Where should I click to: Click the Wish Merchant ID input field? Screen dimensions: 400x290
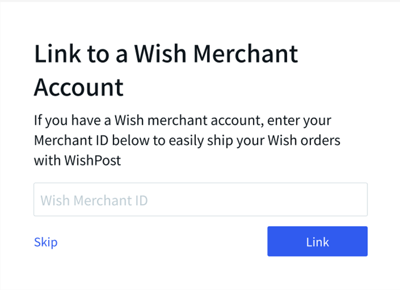pyautogui.click(x=201, y=199)
